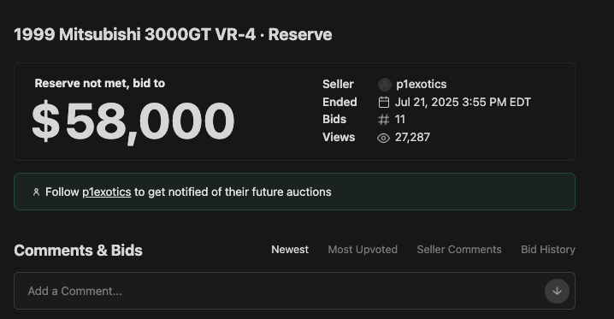Click the eye icon next to views count
Viewport: 614px width, 319px height.
pyautogui.click(x=383, y=138)
